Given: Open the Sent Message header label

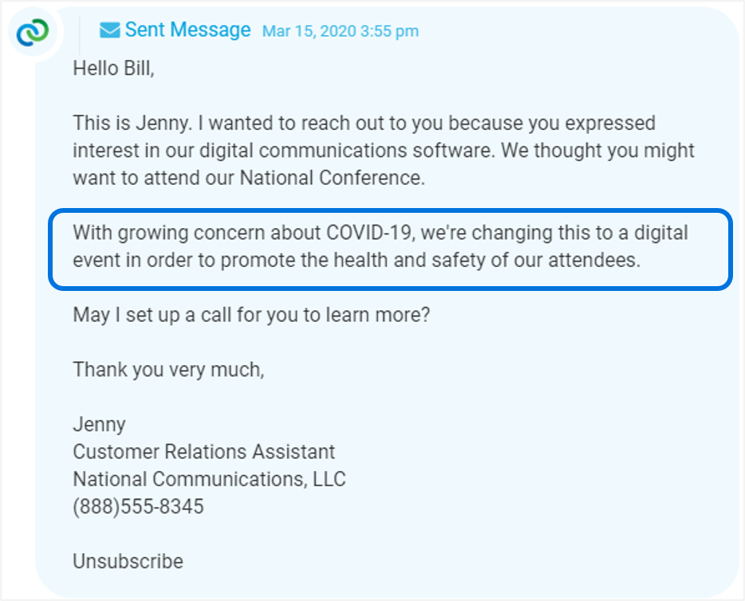Looking at the screenshot, I should [187, 30].
